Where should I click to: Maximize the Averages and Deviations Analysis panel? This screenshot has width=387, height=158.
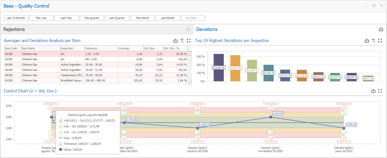pyautogui.click(x=189, y=41)
